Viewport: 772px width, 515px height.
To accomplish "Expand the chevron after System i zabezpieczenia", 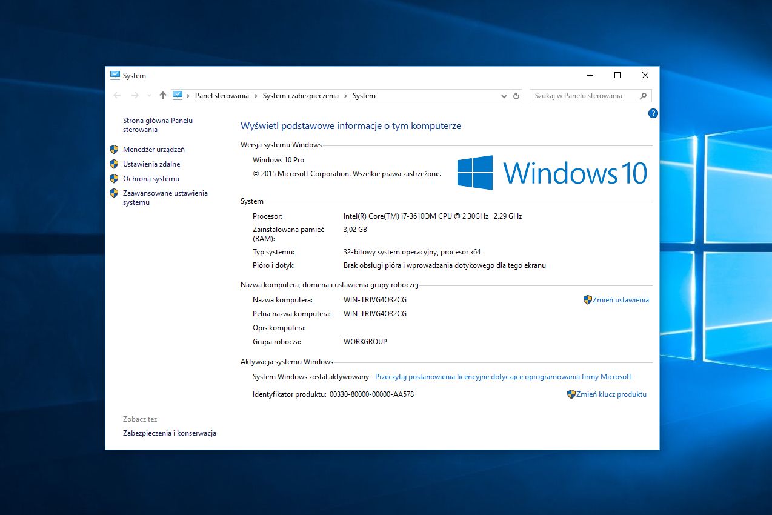I will coord(346,96).
